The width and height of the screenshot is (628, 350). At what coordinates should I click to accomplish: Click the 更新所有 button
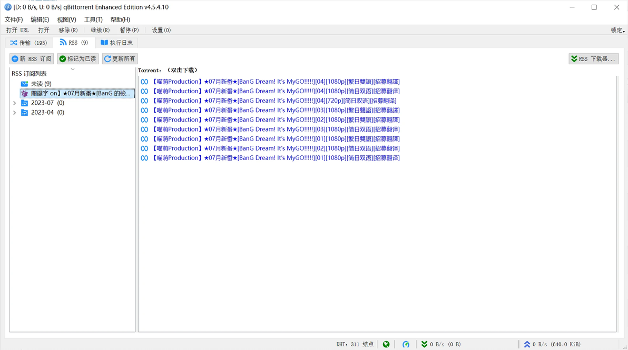coord(120,59)
